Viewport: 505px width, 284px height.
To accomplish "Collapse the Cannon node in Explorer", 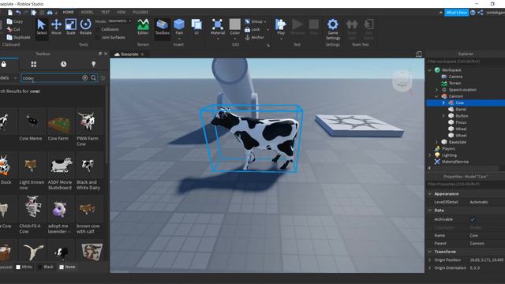I will [436, 96].
